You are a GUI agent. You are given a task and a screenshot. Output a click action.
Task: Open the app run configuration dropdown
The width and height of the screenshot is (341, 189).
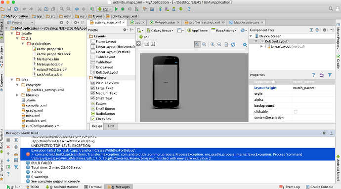tap(105, 9)
